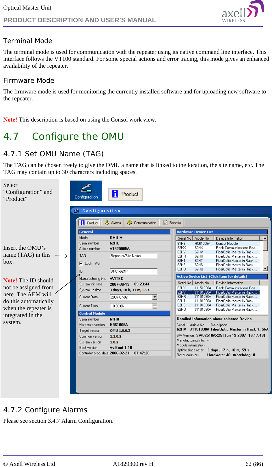Select highlighted active device 62HV J1101030A

tap(218, 293)
